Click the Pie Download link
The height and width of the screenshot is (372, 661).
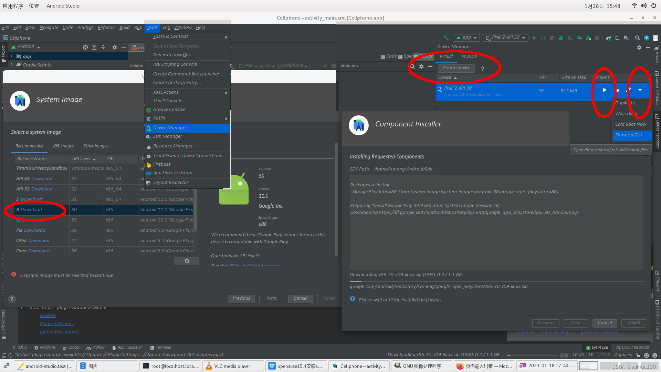(x=34, y=230)
